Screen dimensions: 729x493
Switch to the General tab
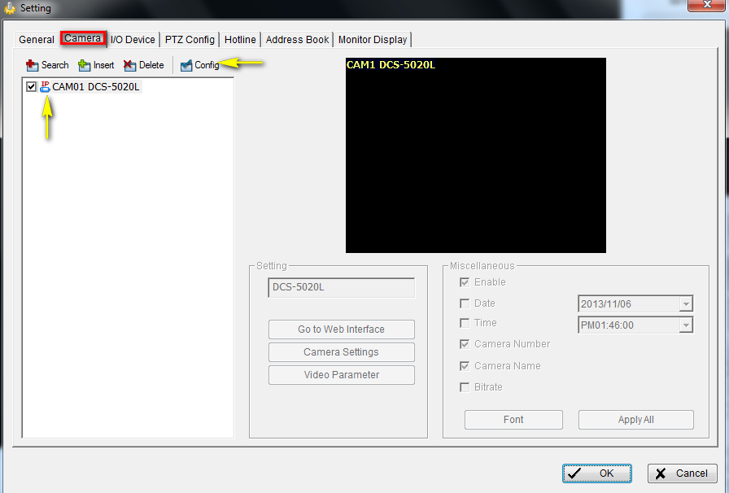pyautogui.click(x=37, y=40)
